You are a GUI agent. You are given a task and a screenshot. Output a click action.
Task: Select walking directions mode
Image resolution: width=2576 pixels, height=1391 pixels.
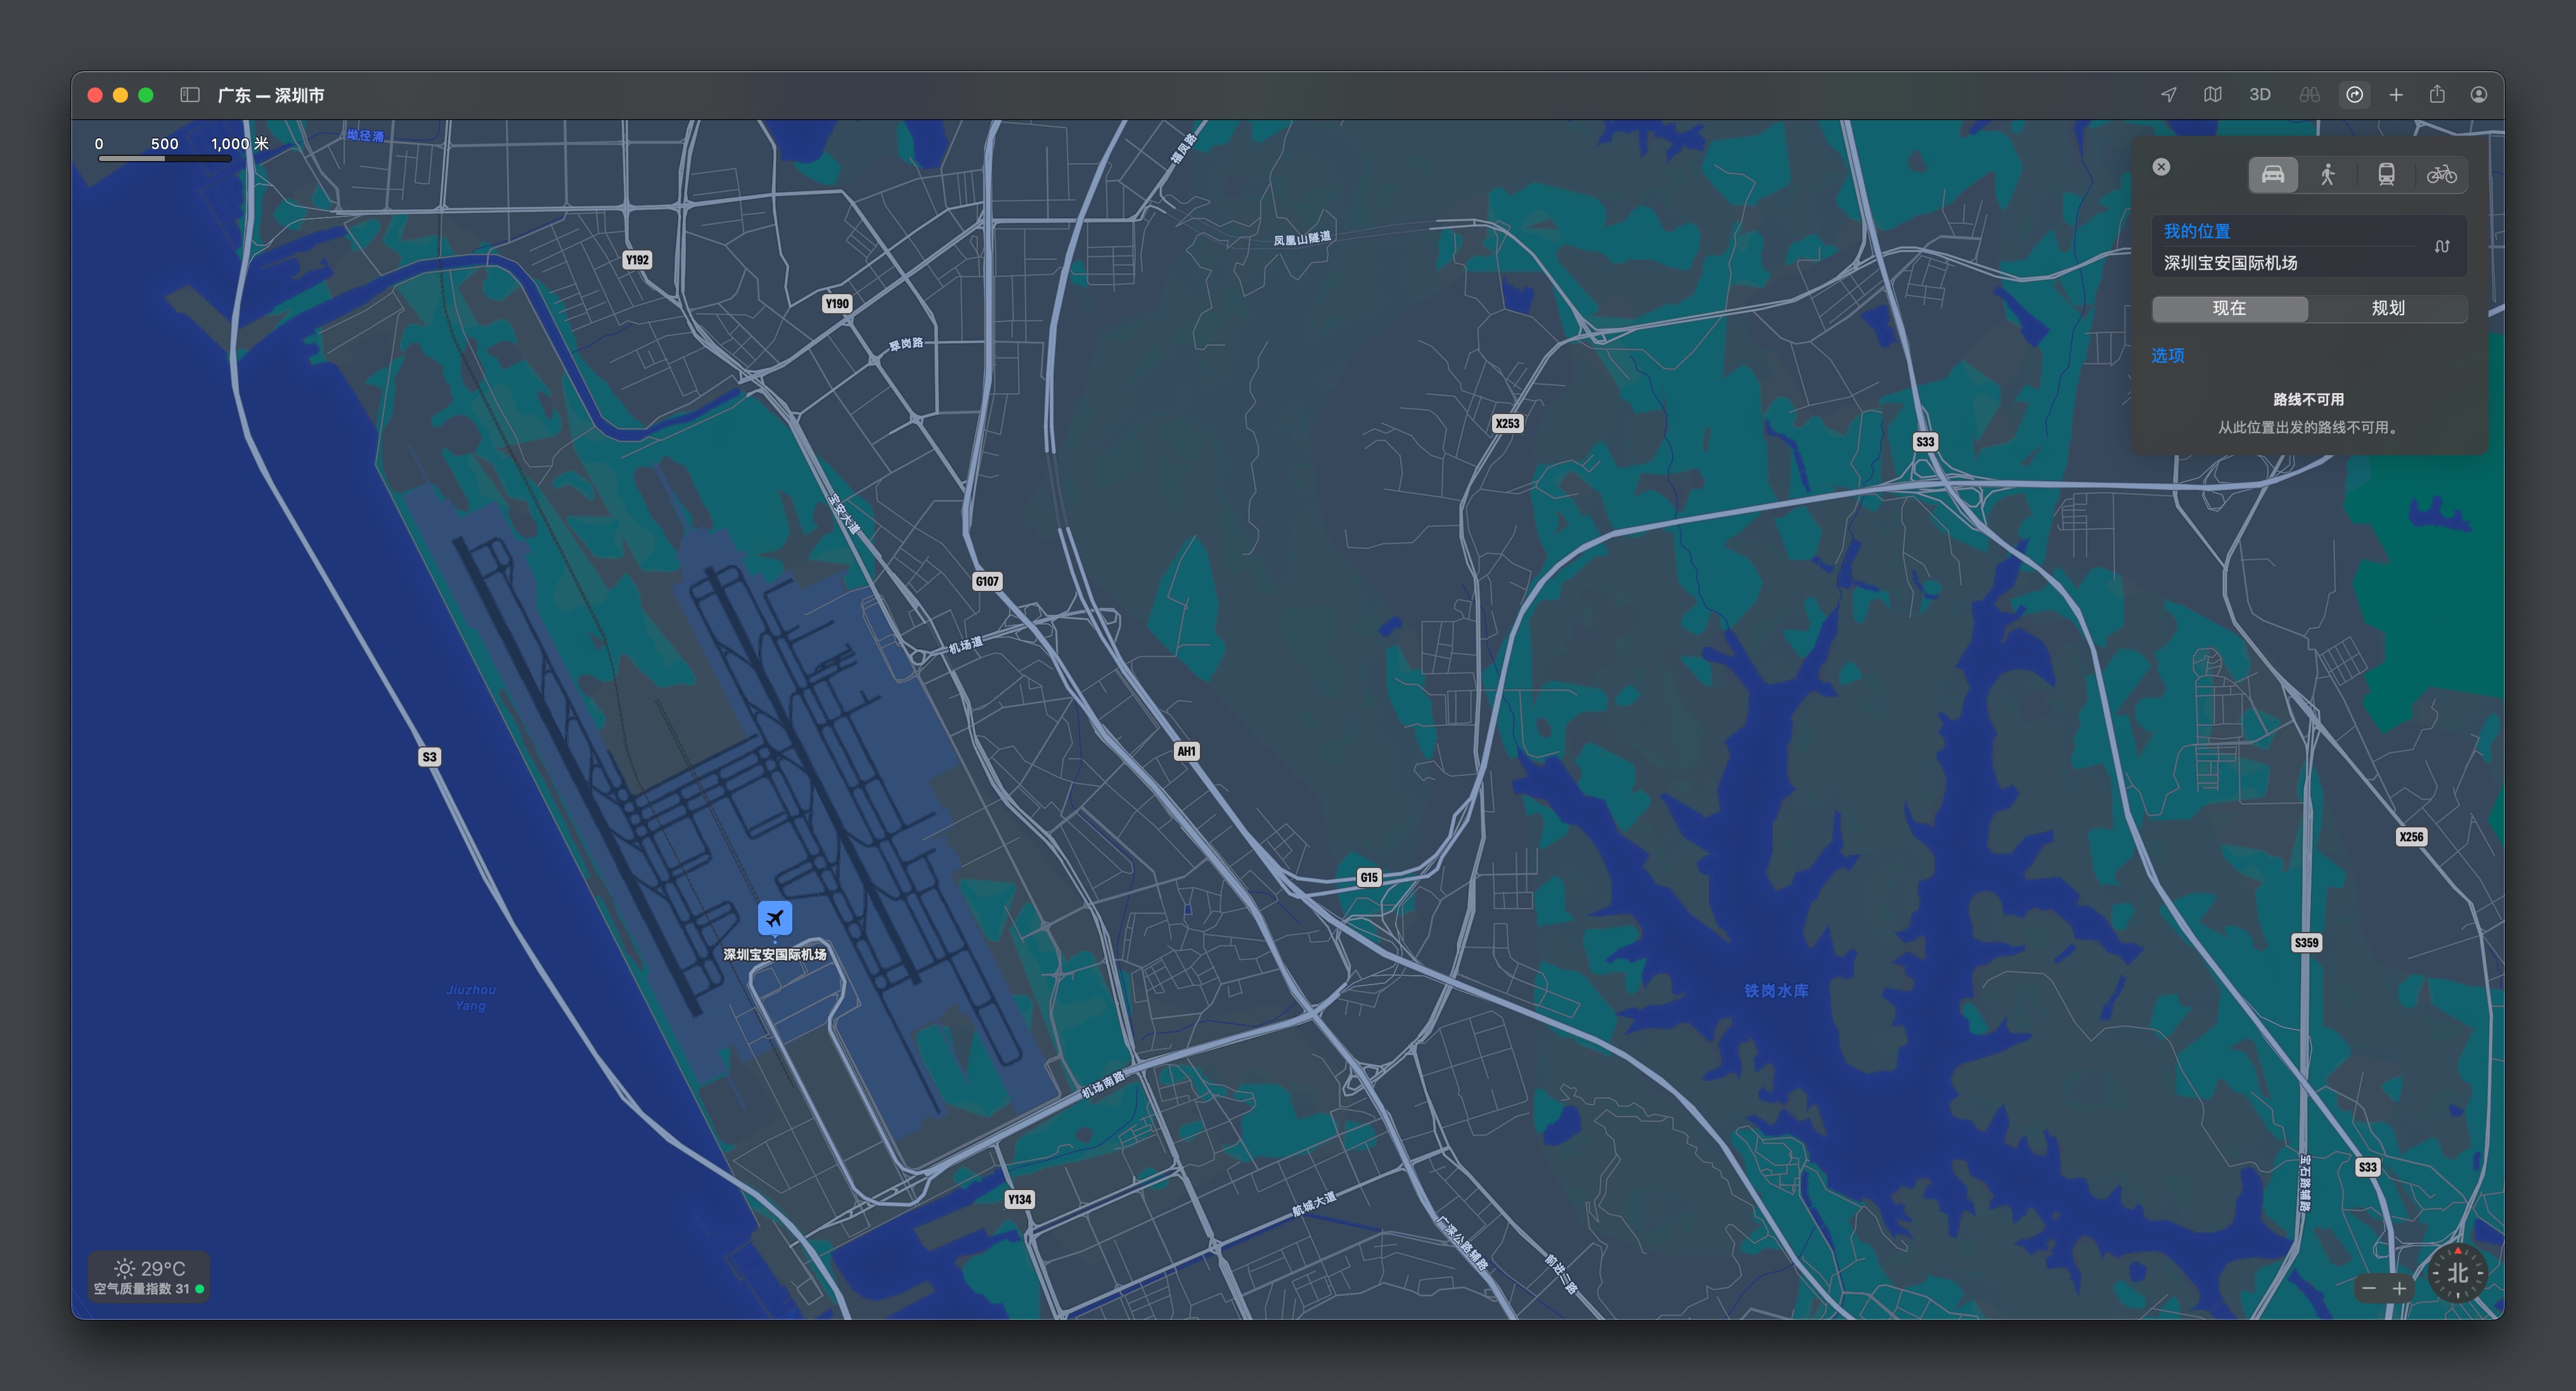[2328, 175]
